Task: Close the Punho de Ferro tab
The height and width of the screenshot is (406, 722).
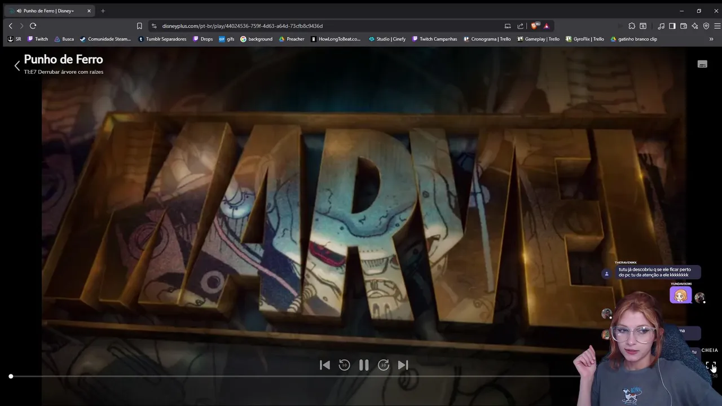Action: tap(89, 11)
